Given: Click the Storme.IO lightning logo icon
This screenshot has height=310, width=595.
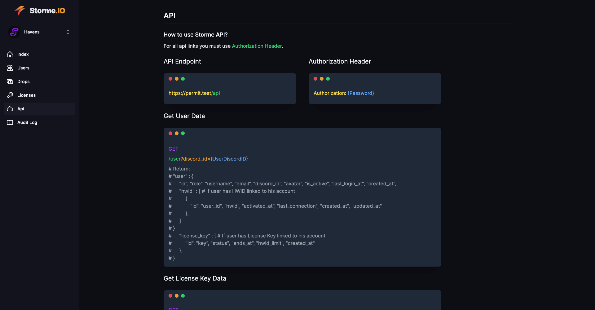Looking at the screenshot, I should tap(20, 11).
